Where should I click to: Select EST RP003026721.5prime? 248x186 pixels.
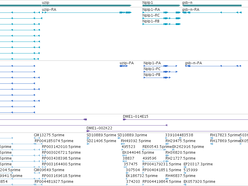[61, 153]
